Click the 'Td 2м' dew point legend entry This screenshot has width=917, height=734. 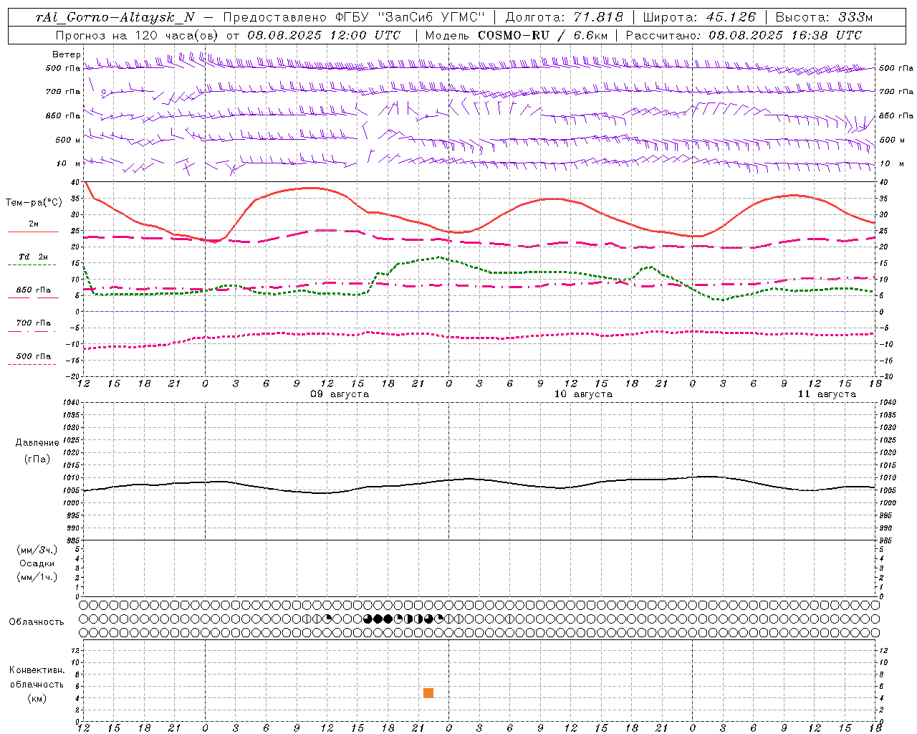coord(34,257)
